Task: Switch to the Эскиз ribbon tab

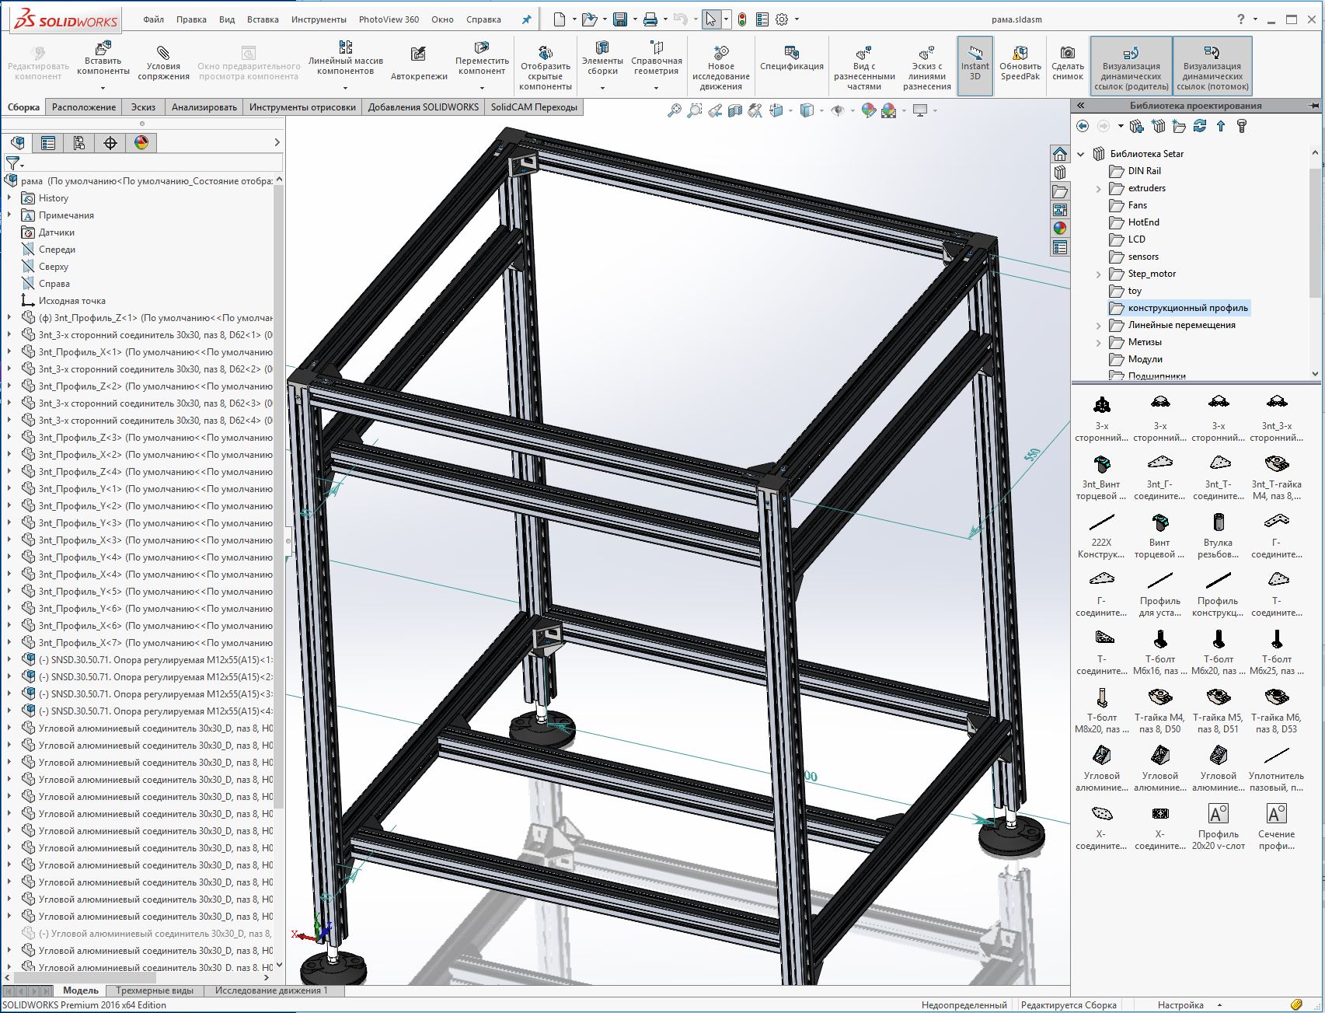Action: click(x=143, y=107)
